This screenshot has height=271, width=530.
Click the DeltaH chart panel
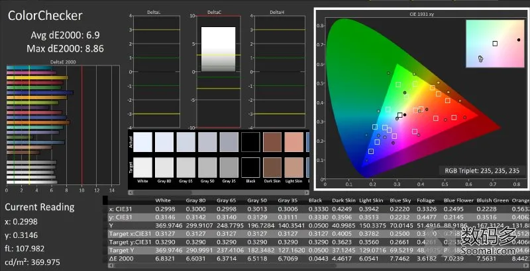click(280, 71)
